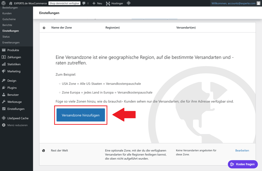Open the Marketing sidebar menu
This screenshot has height=171, width=262.
(14, 71)
